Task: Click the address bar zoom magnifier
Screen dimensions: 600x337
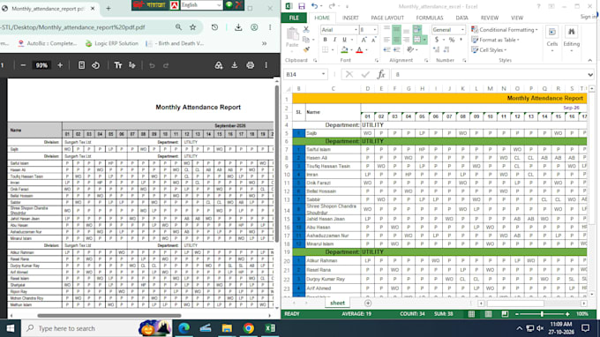Action: [x=178, y=27]
